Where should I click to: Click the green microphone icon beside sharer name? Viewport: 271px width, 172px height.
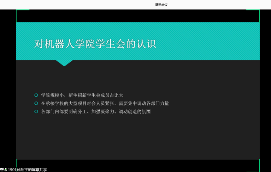pos(6,170)
